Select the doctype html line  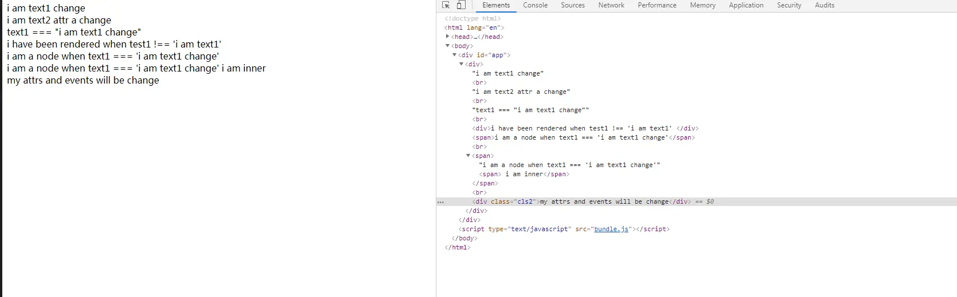point(472,18)
